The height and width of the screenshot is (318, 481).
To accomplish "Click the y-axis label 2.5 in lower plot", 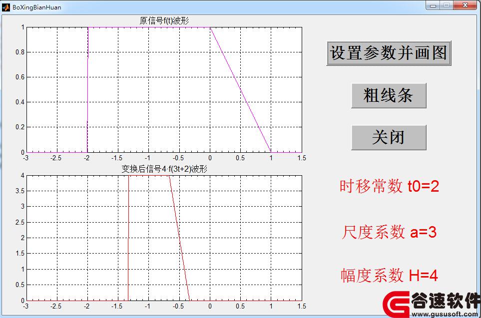I will 20,222.
